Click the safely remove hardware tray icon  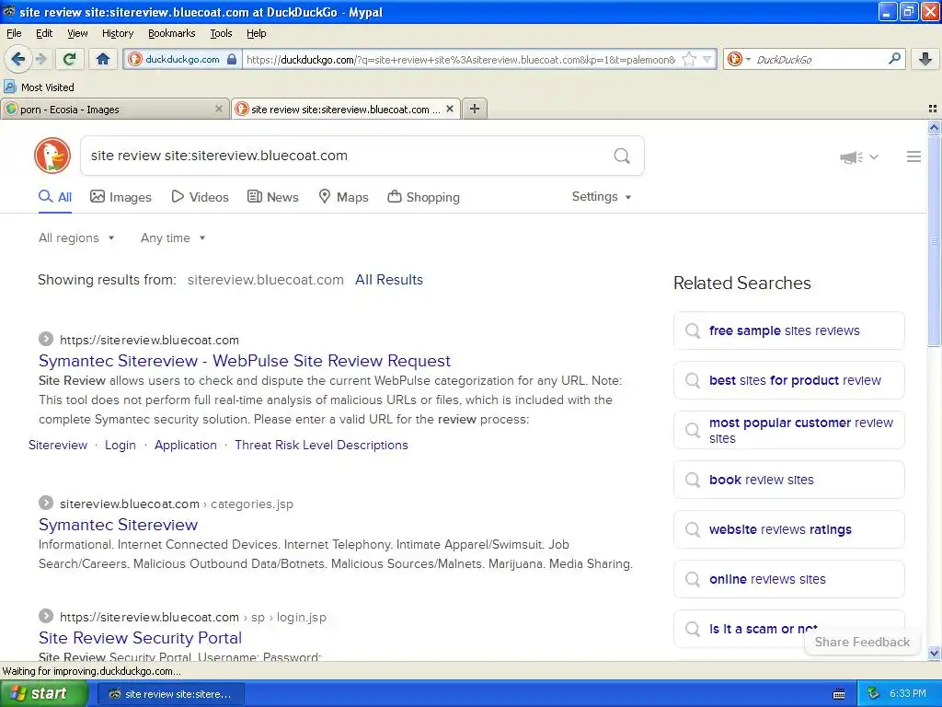click(874, 693)
